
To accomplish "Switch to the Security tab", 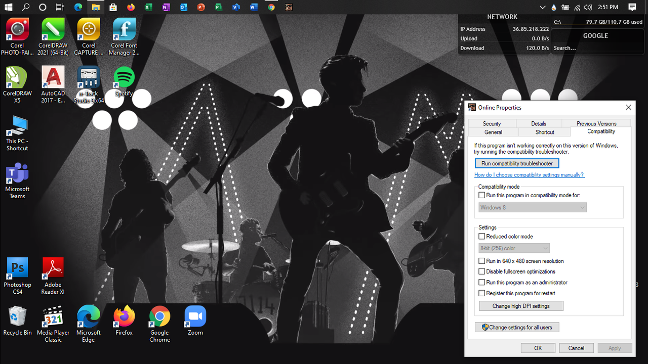I will pyautogui.click(x=492, y=123).
